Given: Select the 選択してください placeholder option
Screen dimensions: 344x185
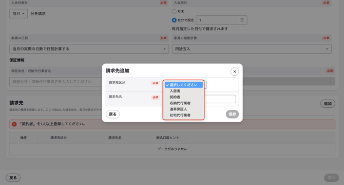Looking at the screenshot, I should [184, 85].
